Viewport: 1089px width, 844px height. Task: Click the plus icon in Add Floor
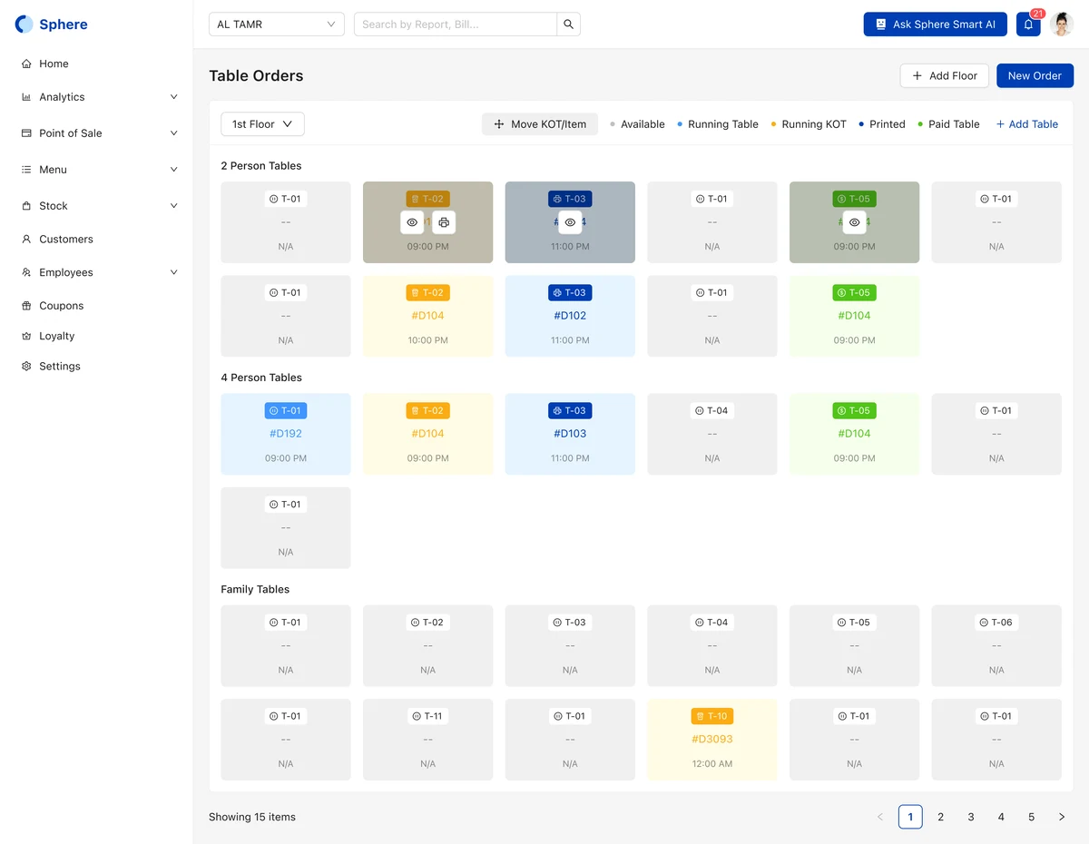point(917,76)
